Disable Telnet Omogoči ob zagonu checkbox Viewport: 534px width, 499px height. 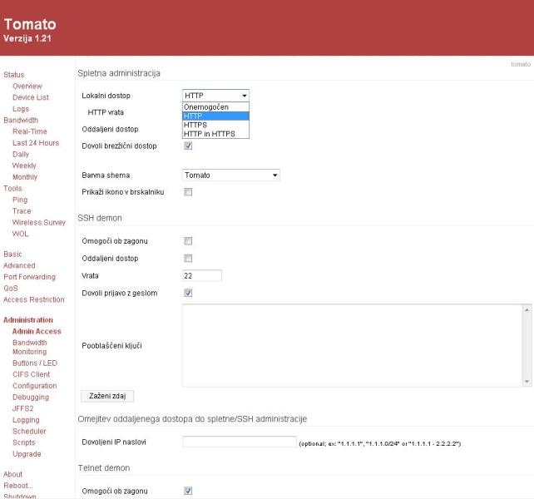pyautogui.click(x=188, y=491)
